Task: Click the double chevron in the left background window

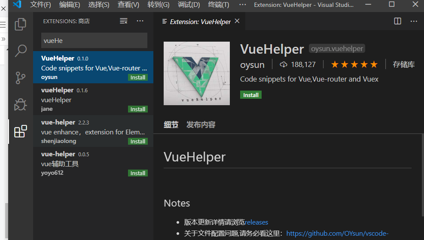Action: (x=3, y=39)
